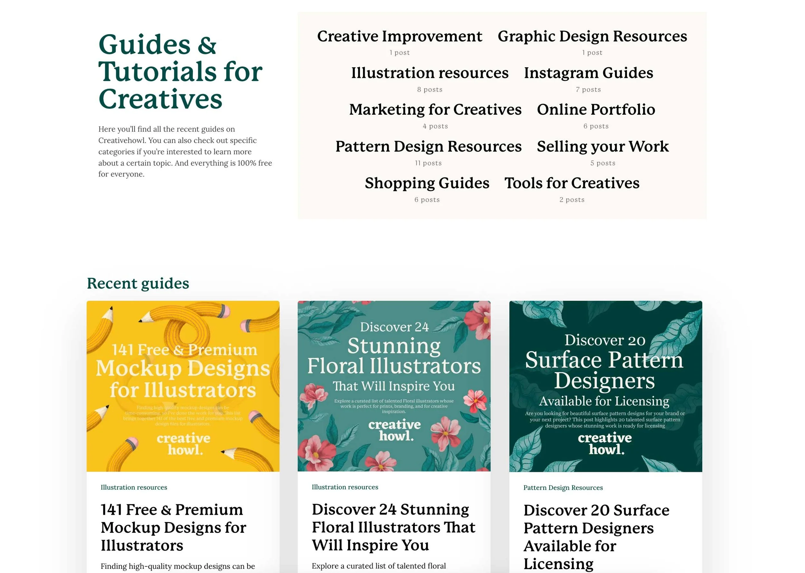Select the Illustration resources category heading
805x573 pixels.
tap(430, 73)
